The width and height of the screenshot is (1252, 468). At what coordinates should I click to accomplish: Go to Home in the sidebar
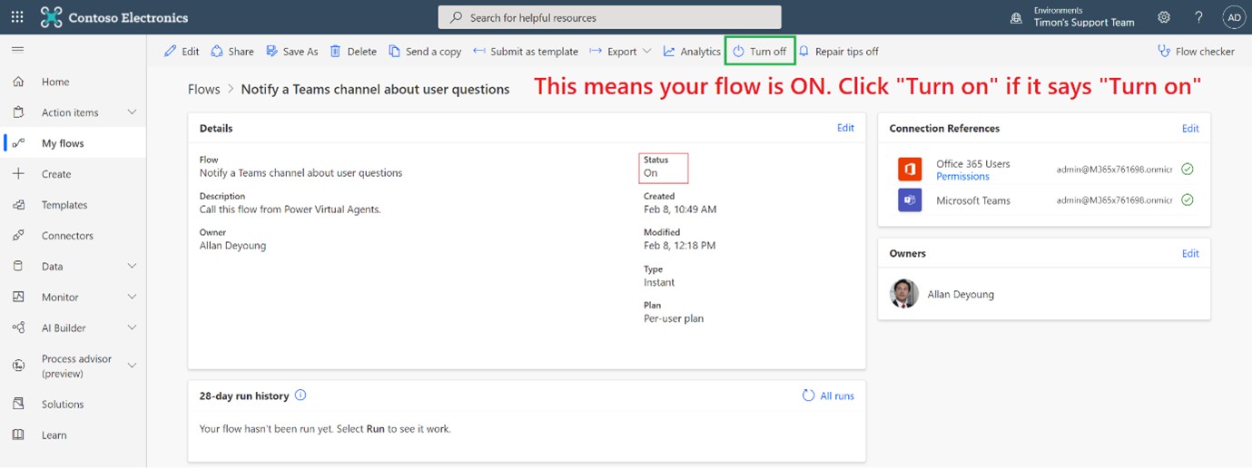tap(74, 82)
